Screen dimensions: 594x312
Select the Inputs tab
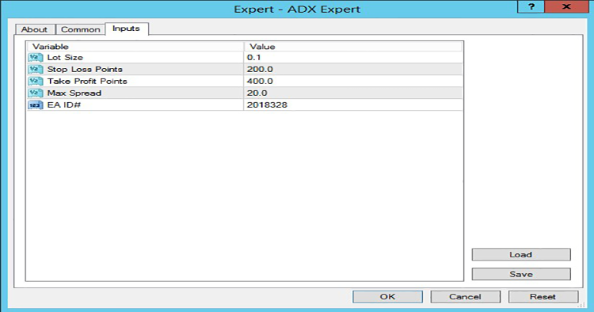click(x=127, y=29)
